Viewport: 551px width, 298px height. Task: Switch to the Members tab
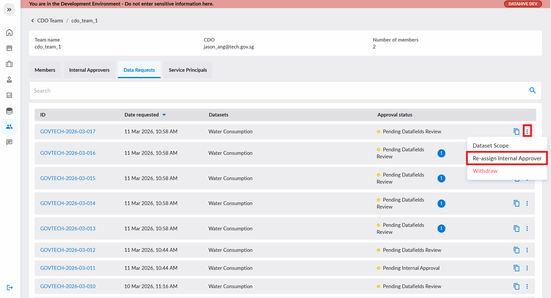point(45,70)
